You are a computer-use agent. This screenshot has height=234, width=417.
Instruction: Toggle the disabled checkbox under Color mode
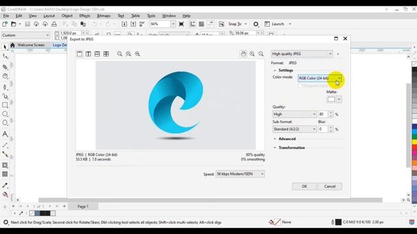[x=300, y=86]
